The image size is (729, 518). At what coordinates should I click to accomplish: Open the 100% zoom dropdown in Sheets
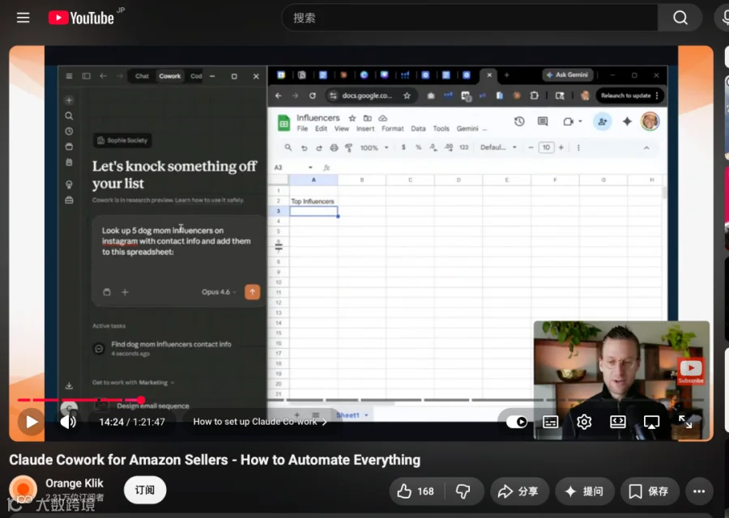click(x=373, y=148)
